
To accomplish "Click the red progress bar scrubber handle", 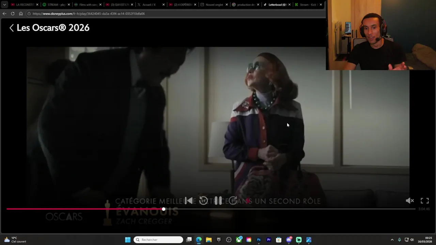I will pyautogui.click(x=163, y=209).
